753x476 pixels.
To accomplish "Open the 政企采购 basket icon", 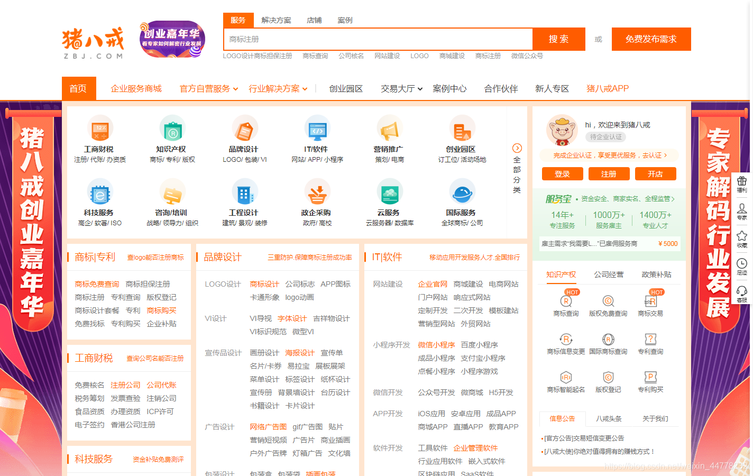I will coord(317,192).
